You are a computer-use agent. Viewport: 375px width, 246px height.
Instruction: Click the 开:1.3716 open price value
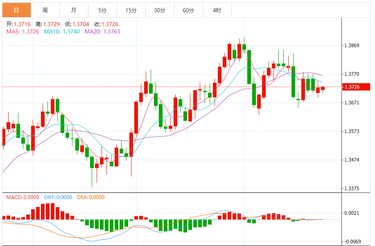18,24
